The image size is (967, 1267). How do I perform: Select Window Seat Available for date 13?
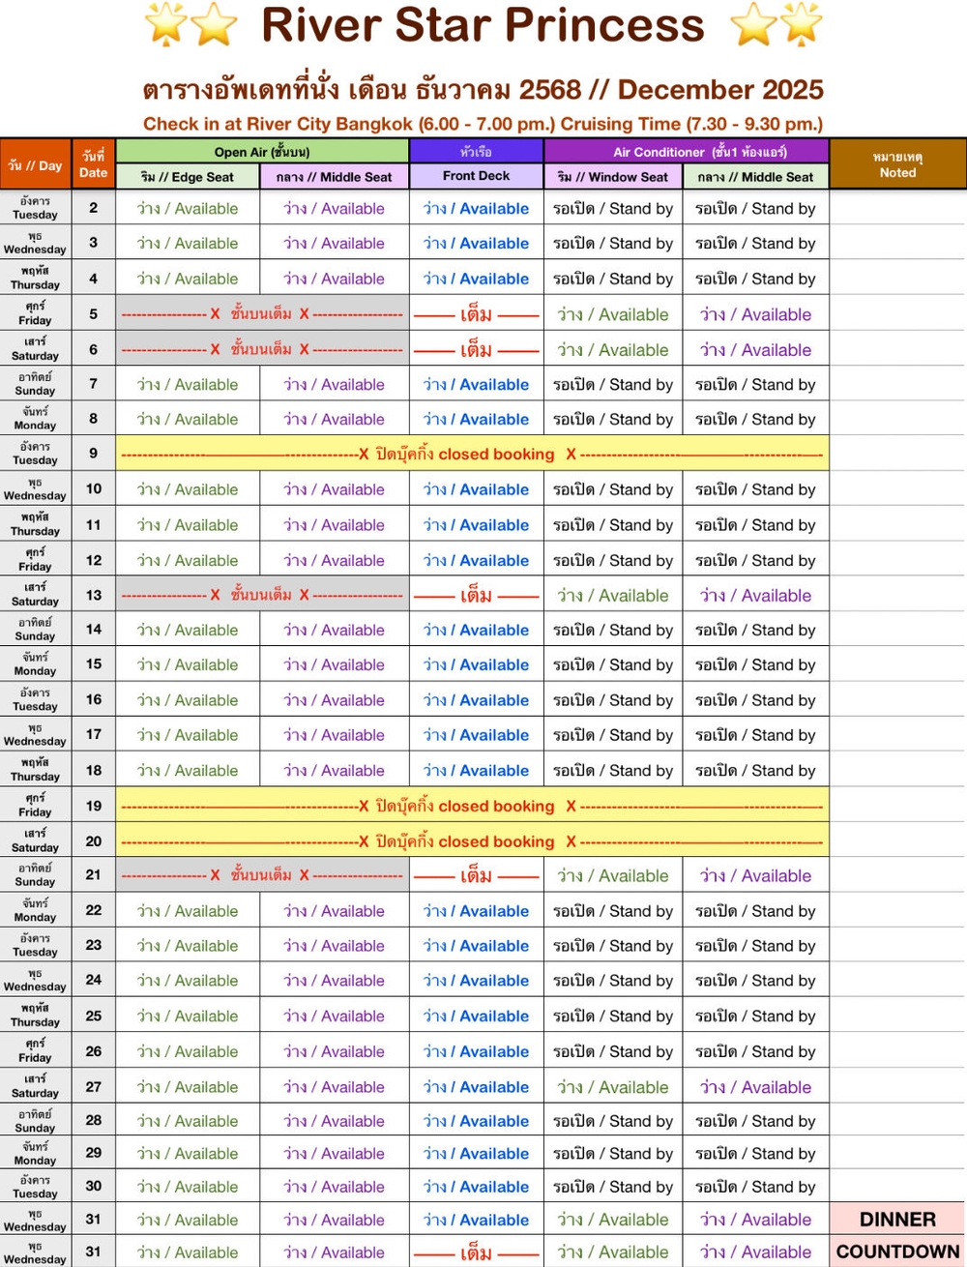[613, 595]
